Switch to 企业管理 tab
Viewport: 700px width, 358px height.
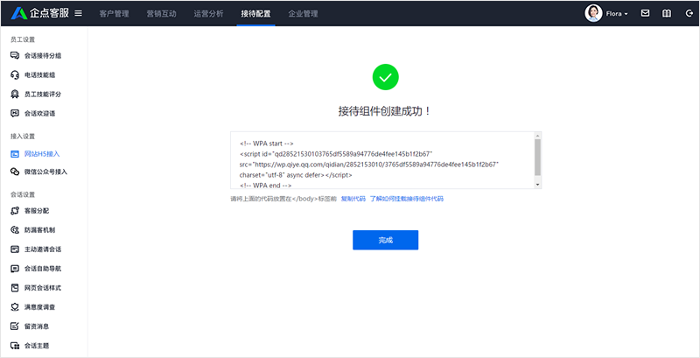pos(303,13)
